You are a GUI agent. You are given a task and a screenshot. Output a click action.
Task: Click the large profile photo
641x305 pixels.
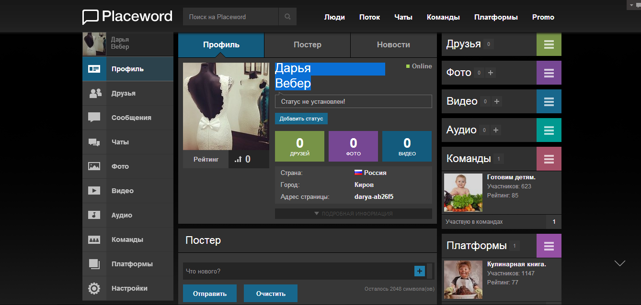(x=226, y=106)
